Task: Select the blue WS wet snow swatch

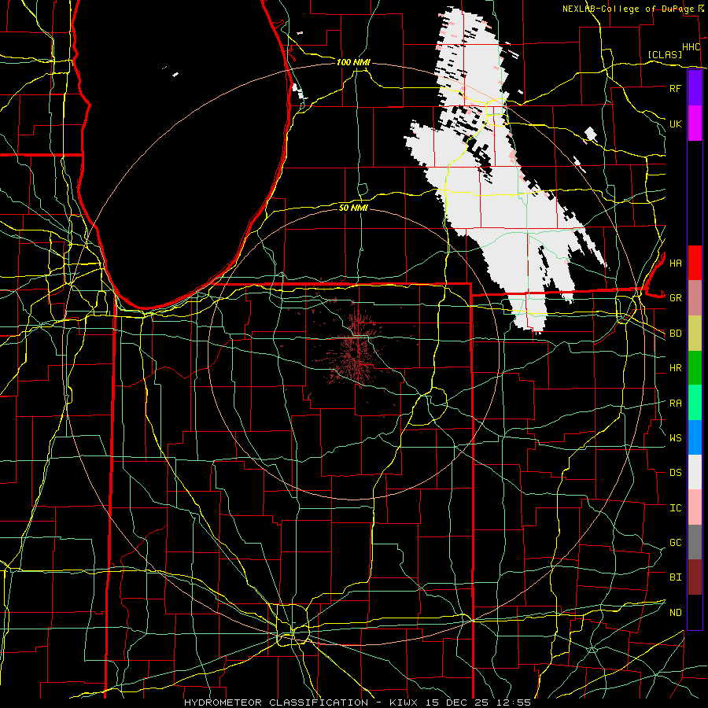Action: tap(695, 437)
